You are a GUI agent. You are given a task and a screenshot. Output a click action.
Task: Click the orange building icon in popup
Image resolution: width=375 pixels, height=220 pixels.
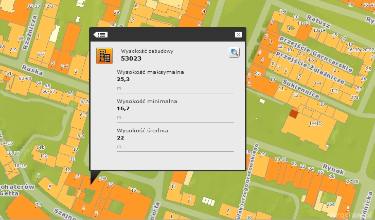[104, 55]
